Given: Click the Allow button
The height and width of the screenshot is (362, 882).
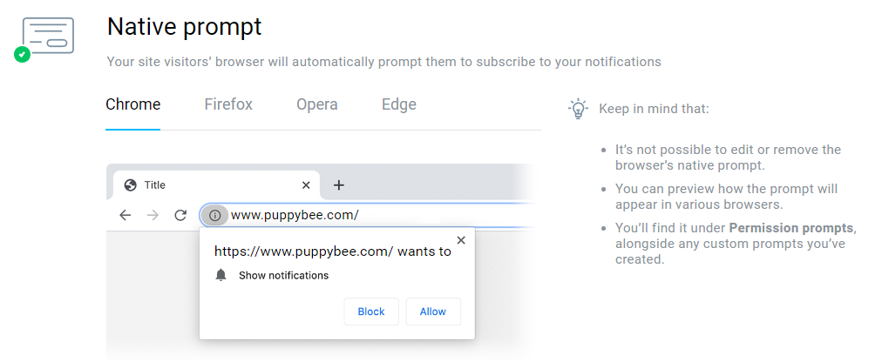Looking at the screenshot, I should tap(433, 312).
